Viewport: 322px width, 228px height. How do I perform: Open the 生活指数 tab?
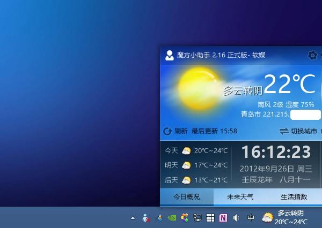[294, 197]
